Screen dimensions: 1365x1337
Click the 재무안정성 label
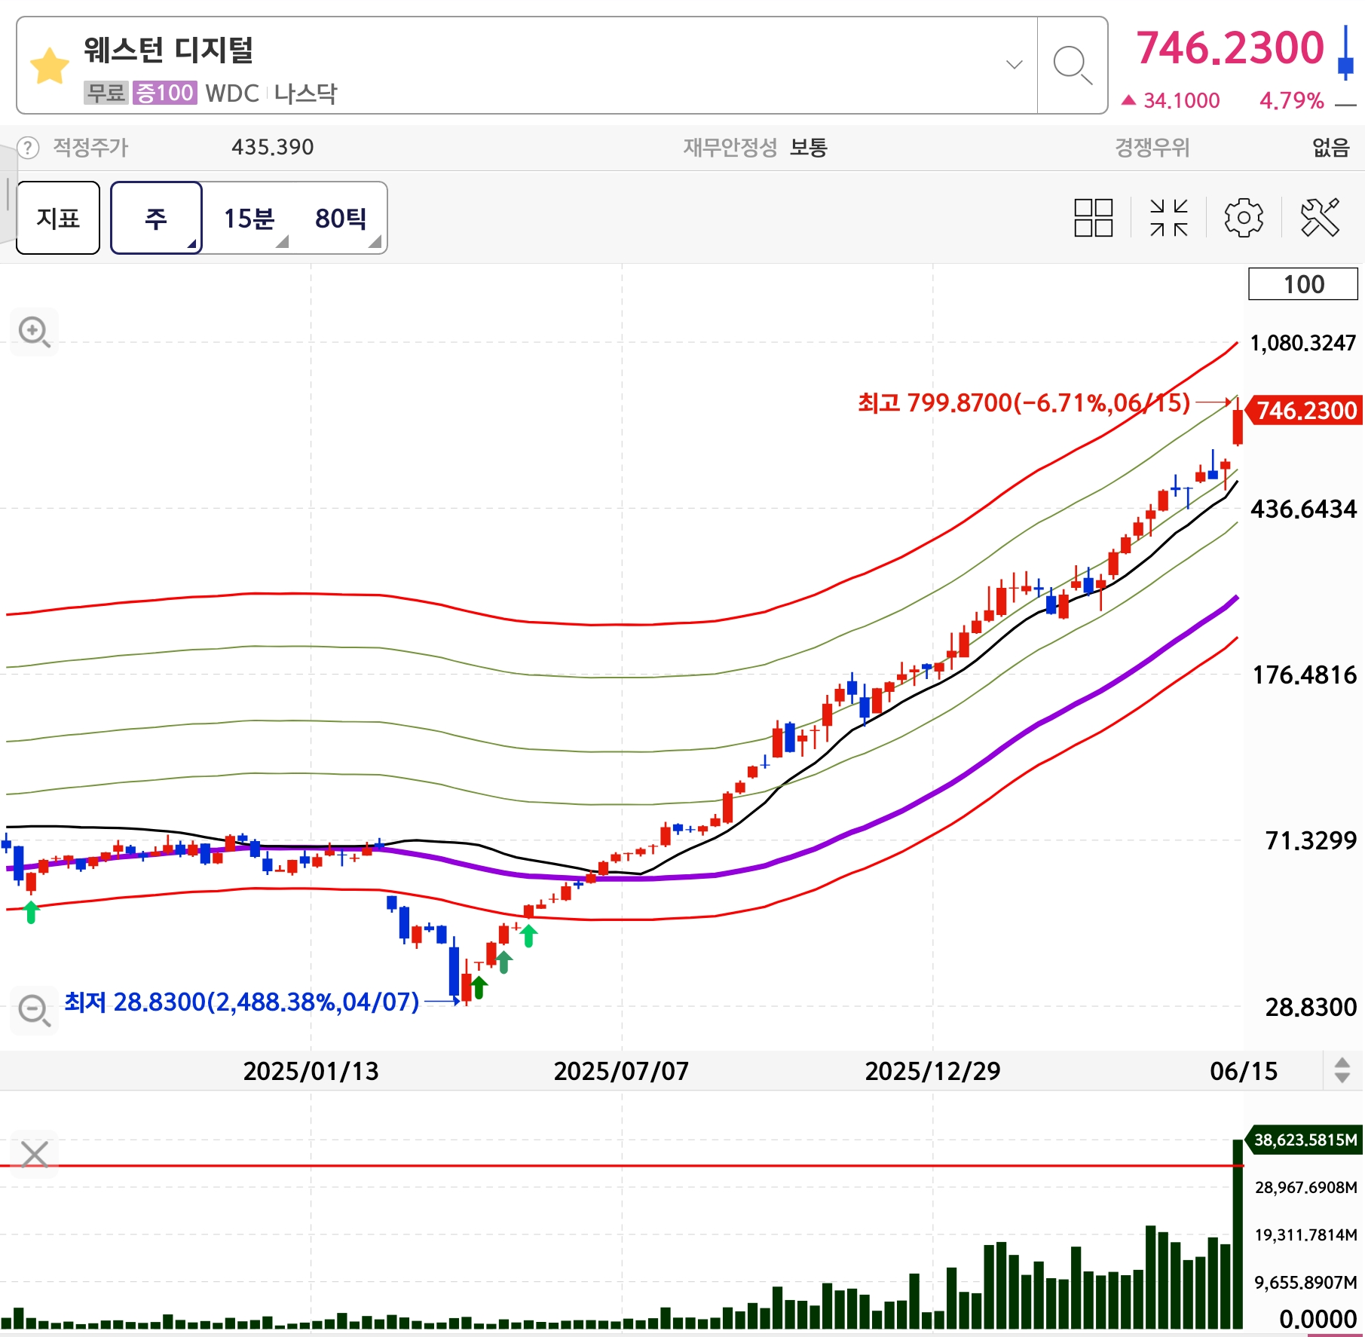(x=730, y=147)
